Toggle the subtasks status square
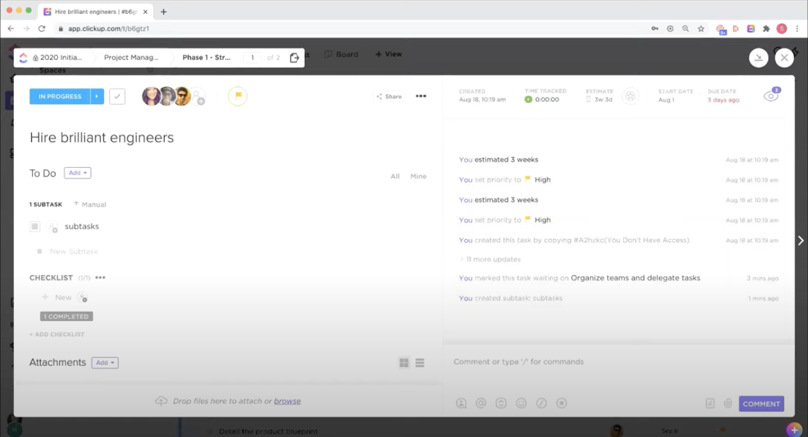The width and height of the screenshot is (808, 437). click(x=35, y=226)
